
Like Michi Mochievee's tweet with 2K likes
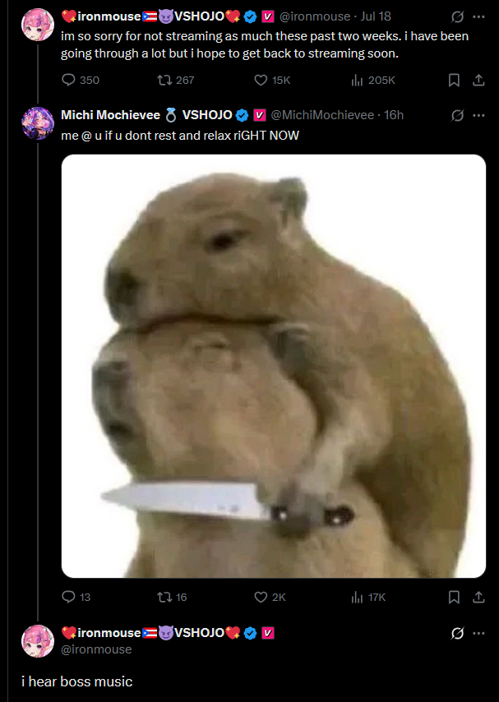[261, 597]
